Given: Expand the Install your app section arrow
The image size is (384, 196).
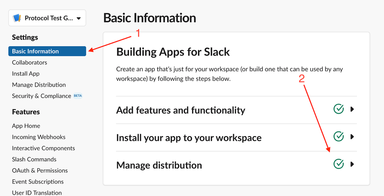Looking at the screenshot, I should [352, 137].
